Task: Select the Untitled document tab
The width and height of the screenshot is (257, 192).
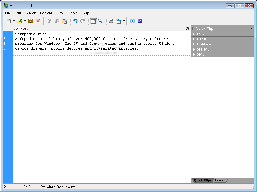Action: [x=21, y=29]
